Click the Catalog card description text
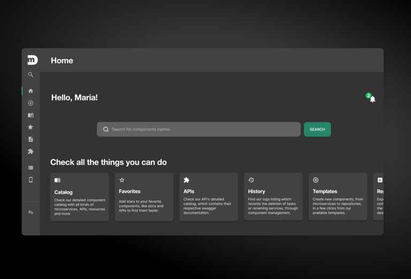Image resolution: width=411 pixels, height=279 pixels. pos(80,207)
